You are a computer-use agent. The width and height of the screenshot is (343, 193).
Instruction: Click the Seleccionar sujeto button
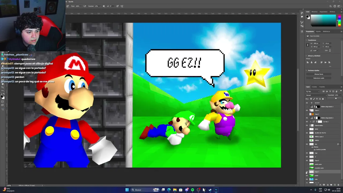(319, 78)
